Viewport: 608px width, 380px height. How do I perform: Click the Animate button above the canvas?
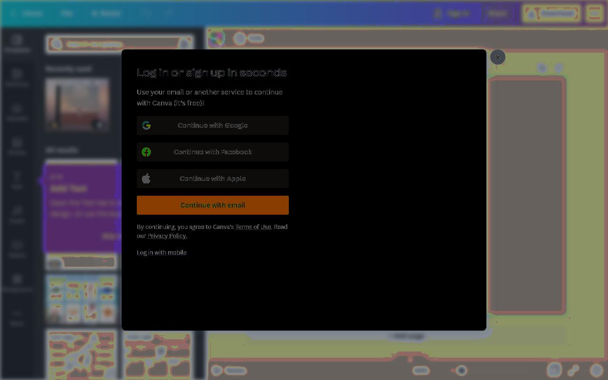click(249, 38)
